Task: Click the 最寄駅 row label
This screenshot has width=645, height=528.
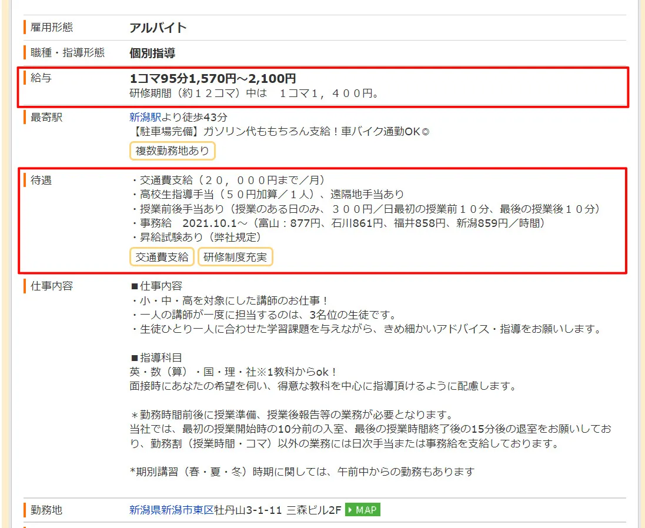Action: pyautogui.click(x=46, y=117)
